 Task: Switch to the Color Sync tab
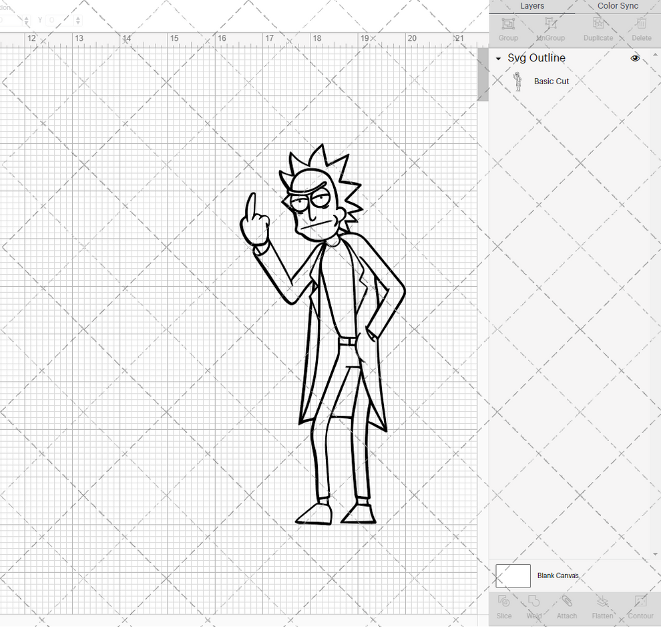tap(617, 6)
